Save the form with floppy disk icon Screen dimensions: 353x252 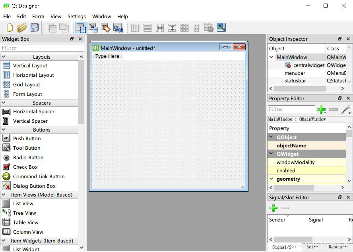click(x=35, y=28)
